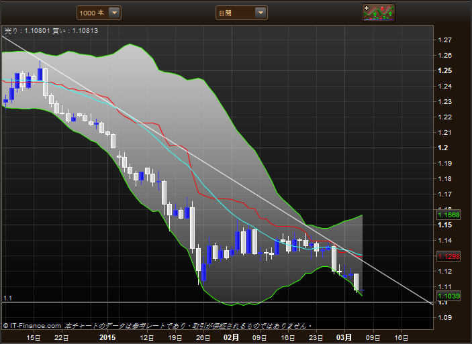Click the 22日 date axis label
This screenshot has height=344, width=472.
[61, 338]
